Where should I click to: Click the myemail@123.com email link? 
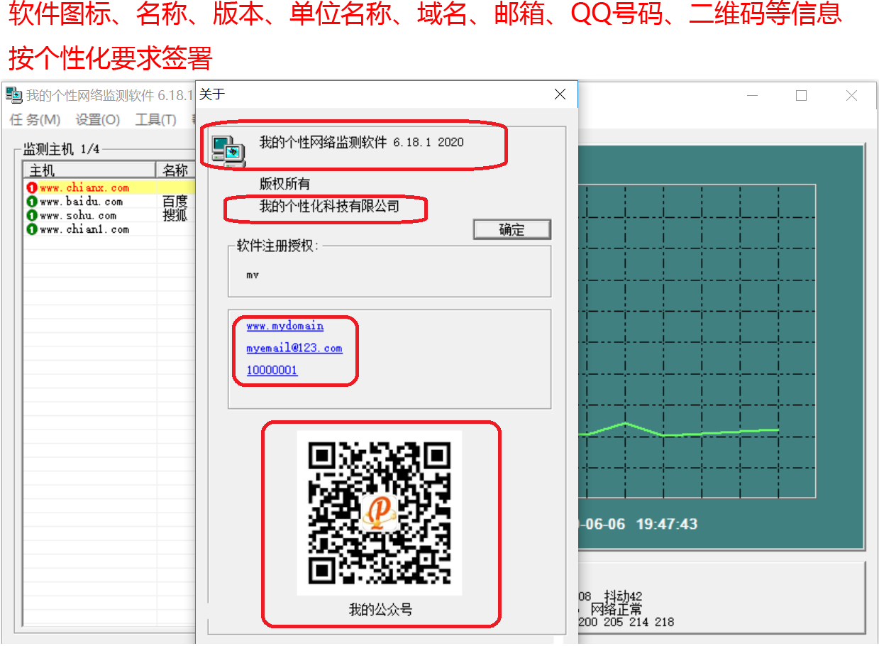point(294,348)
